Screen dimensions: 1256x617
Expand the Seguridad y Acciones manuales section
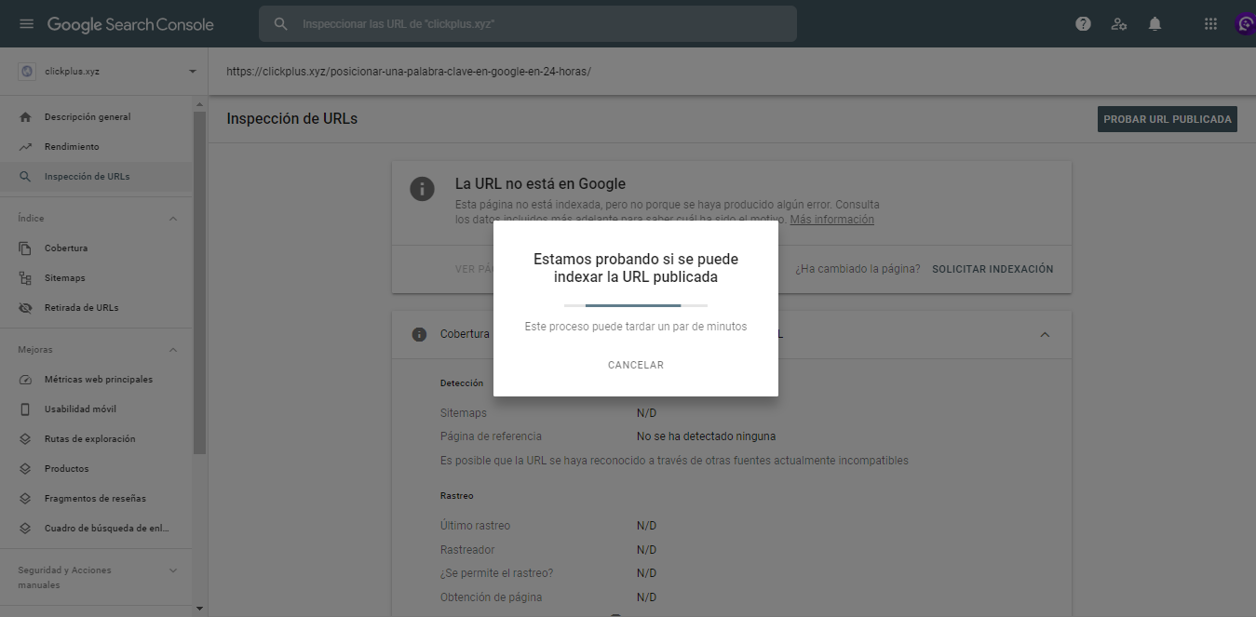(172, 570)
